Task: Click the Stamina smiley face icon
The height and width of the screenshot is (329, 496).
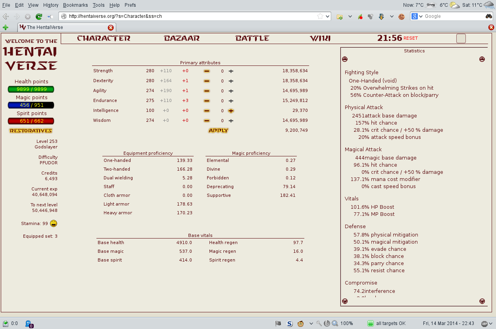Action: pos(54,223)
